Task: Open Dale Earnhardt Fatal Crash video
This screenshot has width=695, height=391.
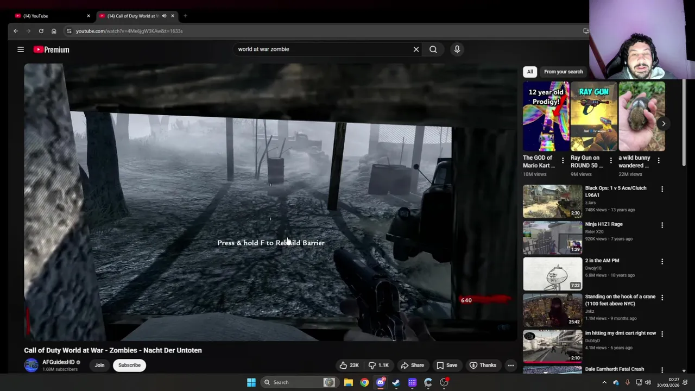Action: (x=615, y=369)
